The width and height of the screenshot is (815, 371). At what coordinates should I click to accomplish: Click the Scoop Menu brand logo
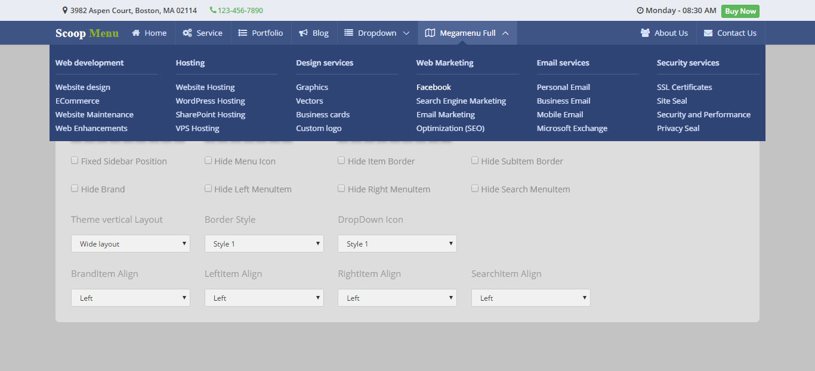point(87,33)
